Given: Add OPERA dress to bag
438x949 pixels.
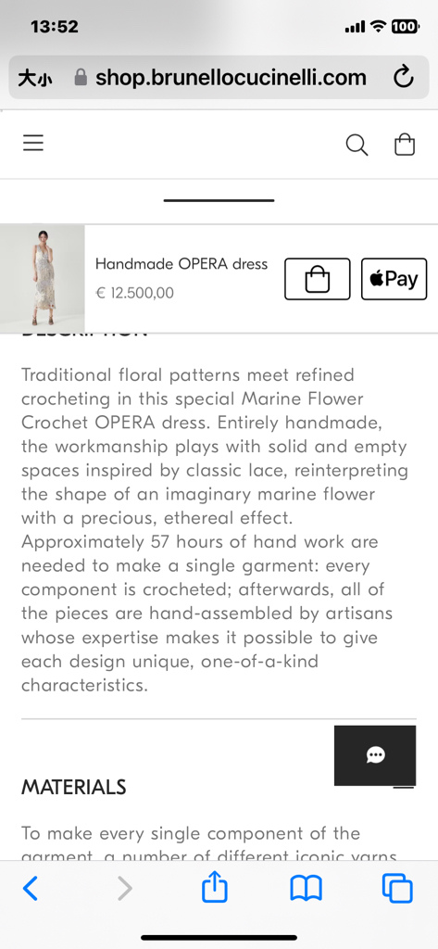Looking at the screenshot, I should (x=318, y=279).
